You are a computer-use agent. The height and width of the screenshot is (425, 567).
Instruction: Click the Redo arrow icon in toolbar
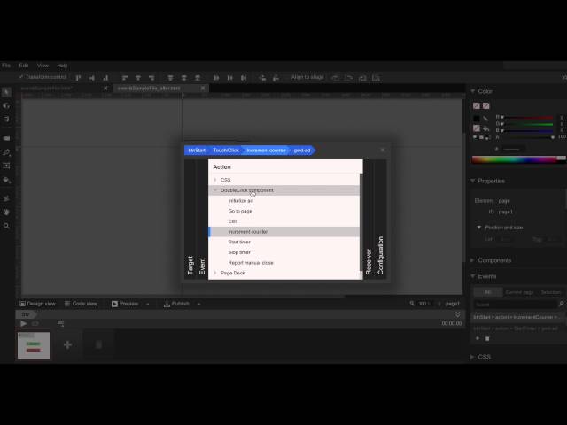pos(348,77)
